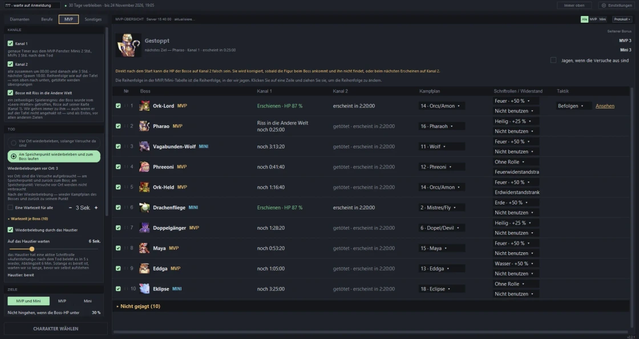
Task: Uncheck the Kanal 2 checkbox
Action: point(10,64)
